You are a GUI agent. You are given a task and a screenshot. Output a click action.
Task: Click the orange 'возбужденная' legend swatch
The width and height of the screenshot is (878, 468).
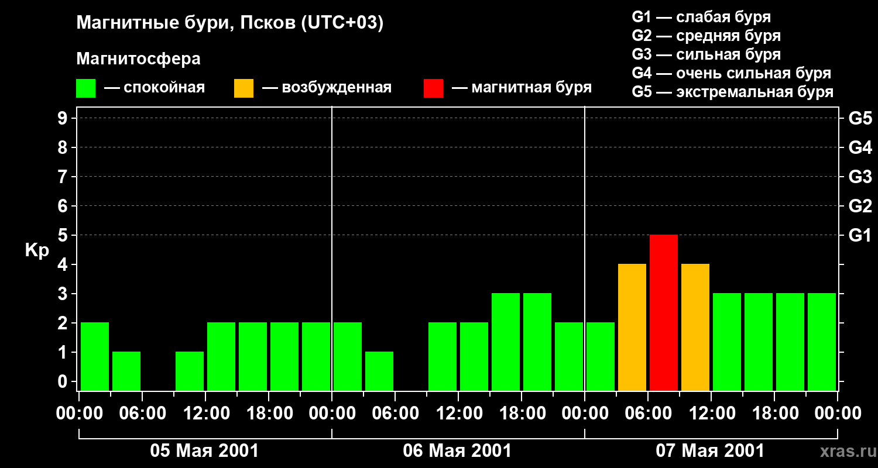pos(243,88)
